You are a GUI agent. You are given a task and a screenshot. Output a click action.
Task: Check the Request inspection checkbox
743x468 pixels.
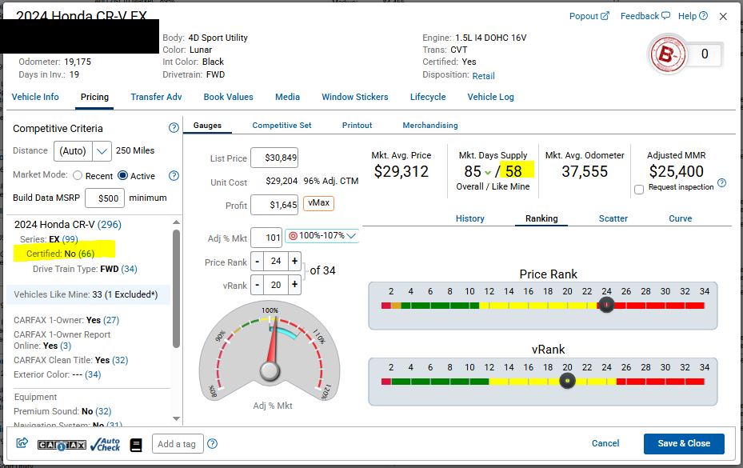pyautogui.click(x=639, y=190)
